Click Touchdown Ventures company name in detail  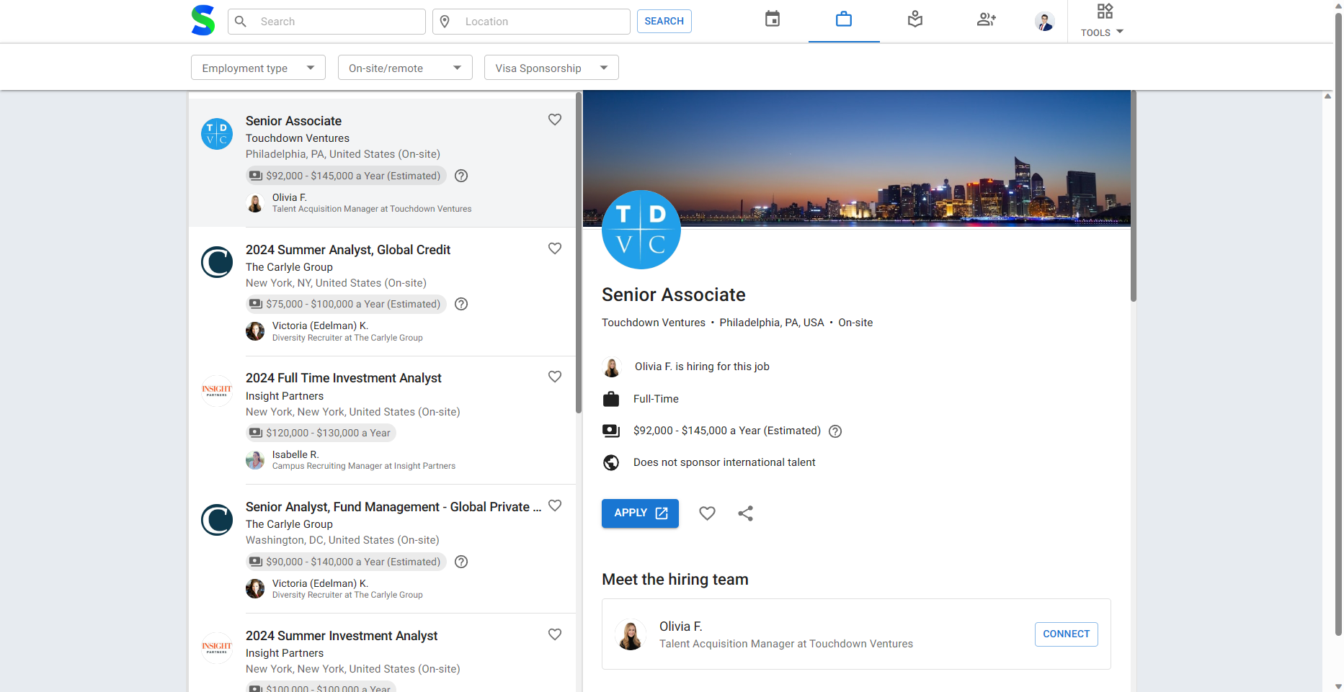(x=654, y=323)
